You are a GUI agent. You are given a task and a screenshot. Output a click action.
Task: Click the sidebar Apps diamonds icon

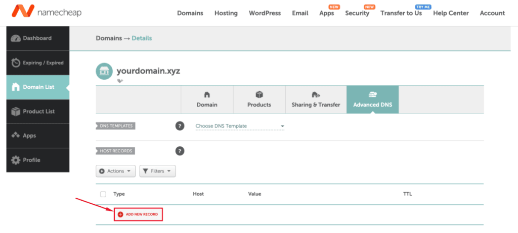(x=16, y=136)
